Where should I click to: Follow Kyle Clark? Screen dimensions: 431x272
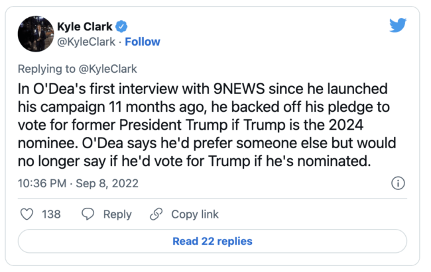(x=143, y=42)
